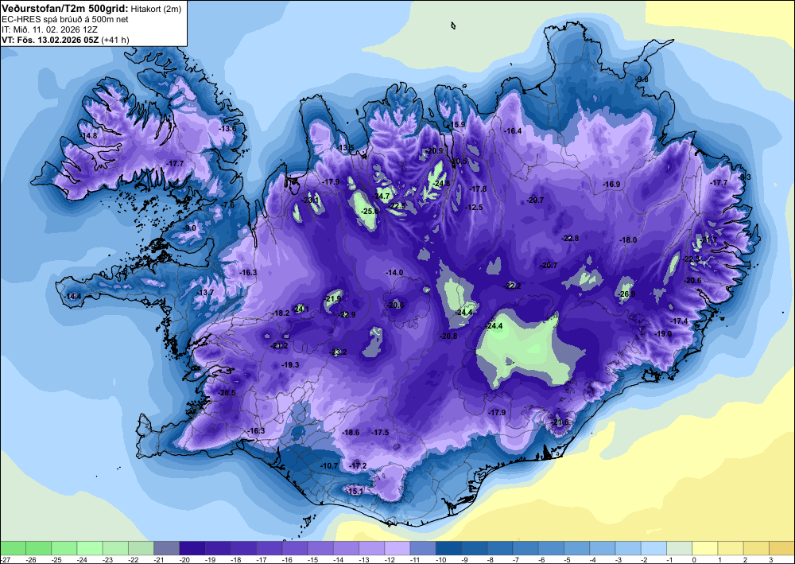Click the -23.1 temperature label

pyautogui.click(x=311, y=200)
